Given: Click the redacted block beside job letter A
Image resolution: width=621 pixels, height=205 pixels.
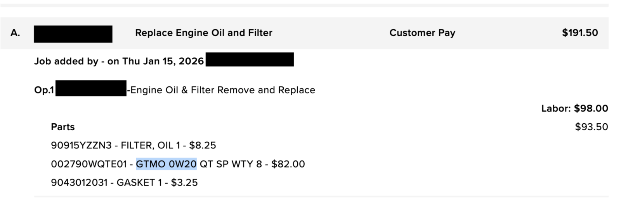Looking at the screenshot, I should click(x=73, y=34).
